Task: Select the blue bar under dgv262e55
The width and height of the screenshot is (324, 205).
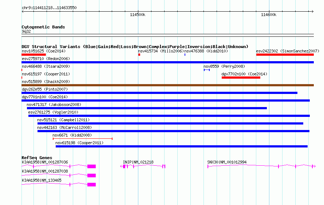Action: [x=159, y=93]
